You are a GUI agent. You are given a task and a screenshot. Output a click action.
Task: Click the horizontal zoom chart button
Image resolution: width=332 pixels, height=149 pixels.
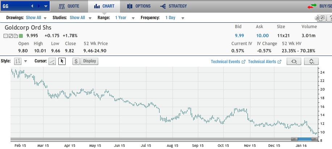(294, 61)
